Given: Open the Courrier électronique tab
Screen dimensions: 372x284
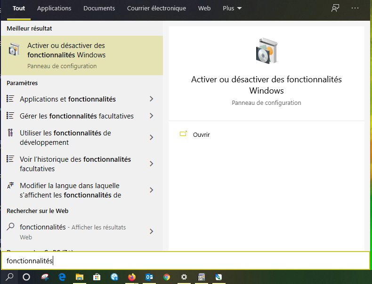Looking at the screenshot, I should 157,8.
